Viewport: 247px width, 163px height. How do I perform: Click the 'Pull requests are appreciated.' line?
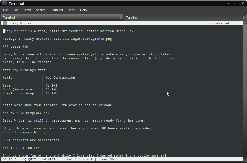(32, 140)
